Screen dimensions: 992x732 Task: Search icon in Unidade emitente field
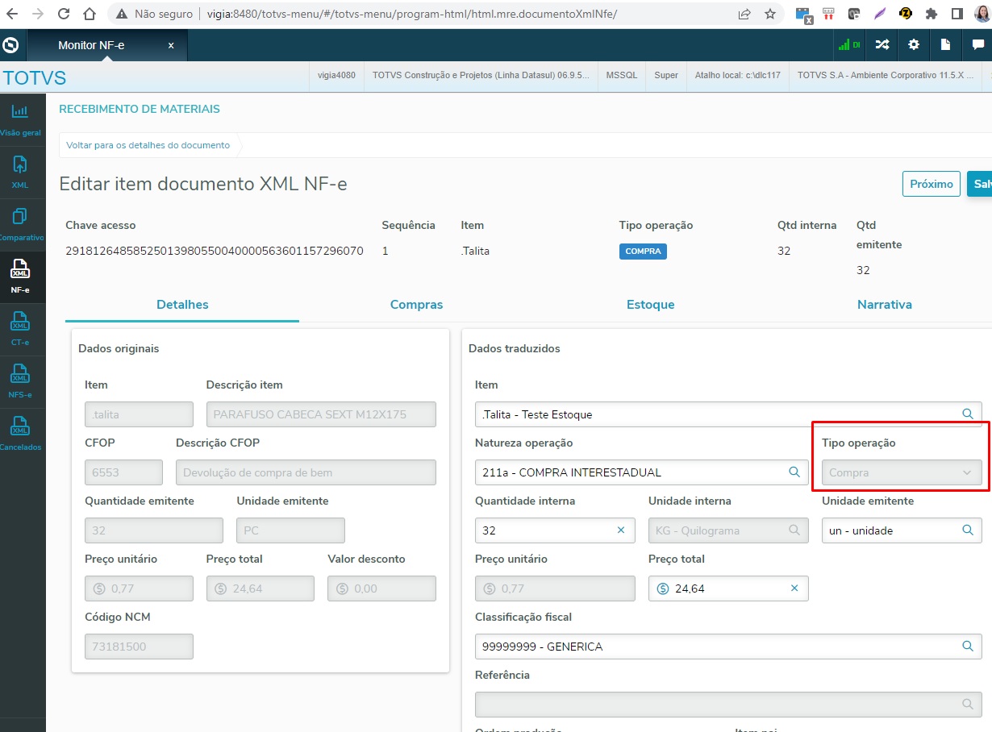[968, 530]
